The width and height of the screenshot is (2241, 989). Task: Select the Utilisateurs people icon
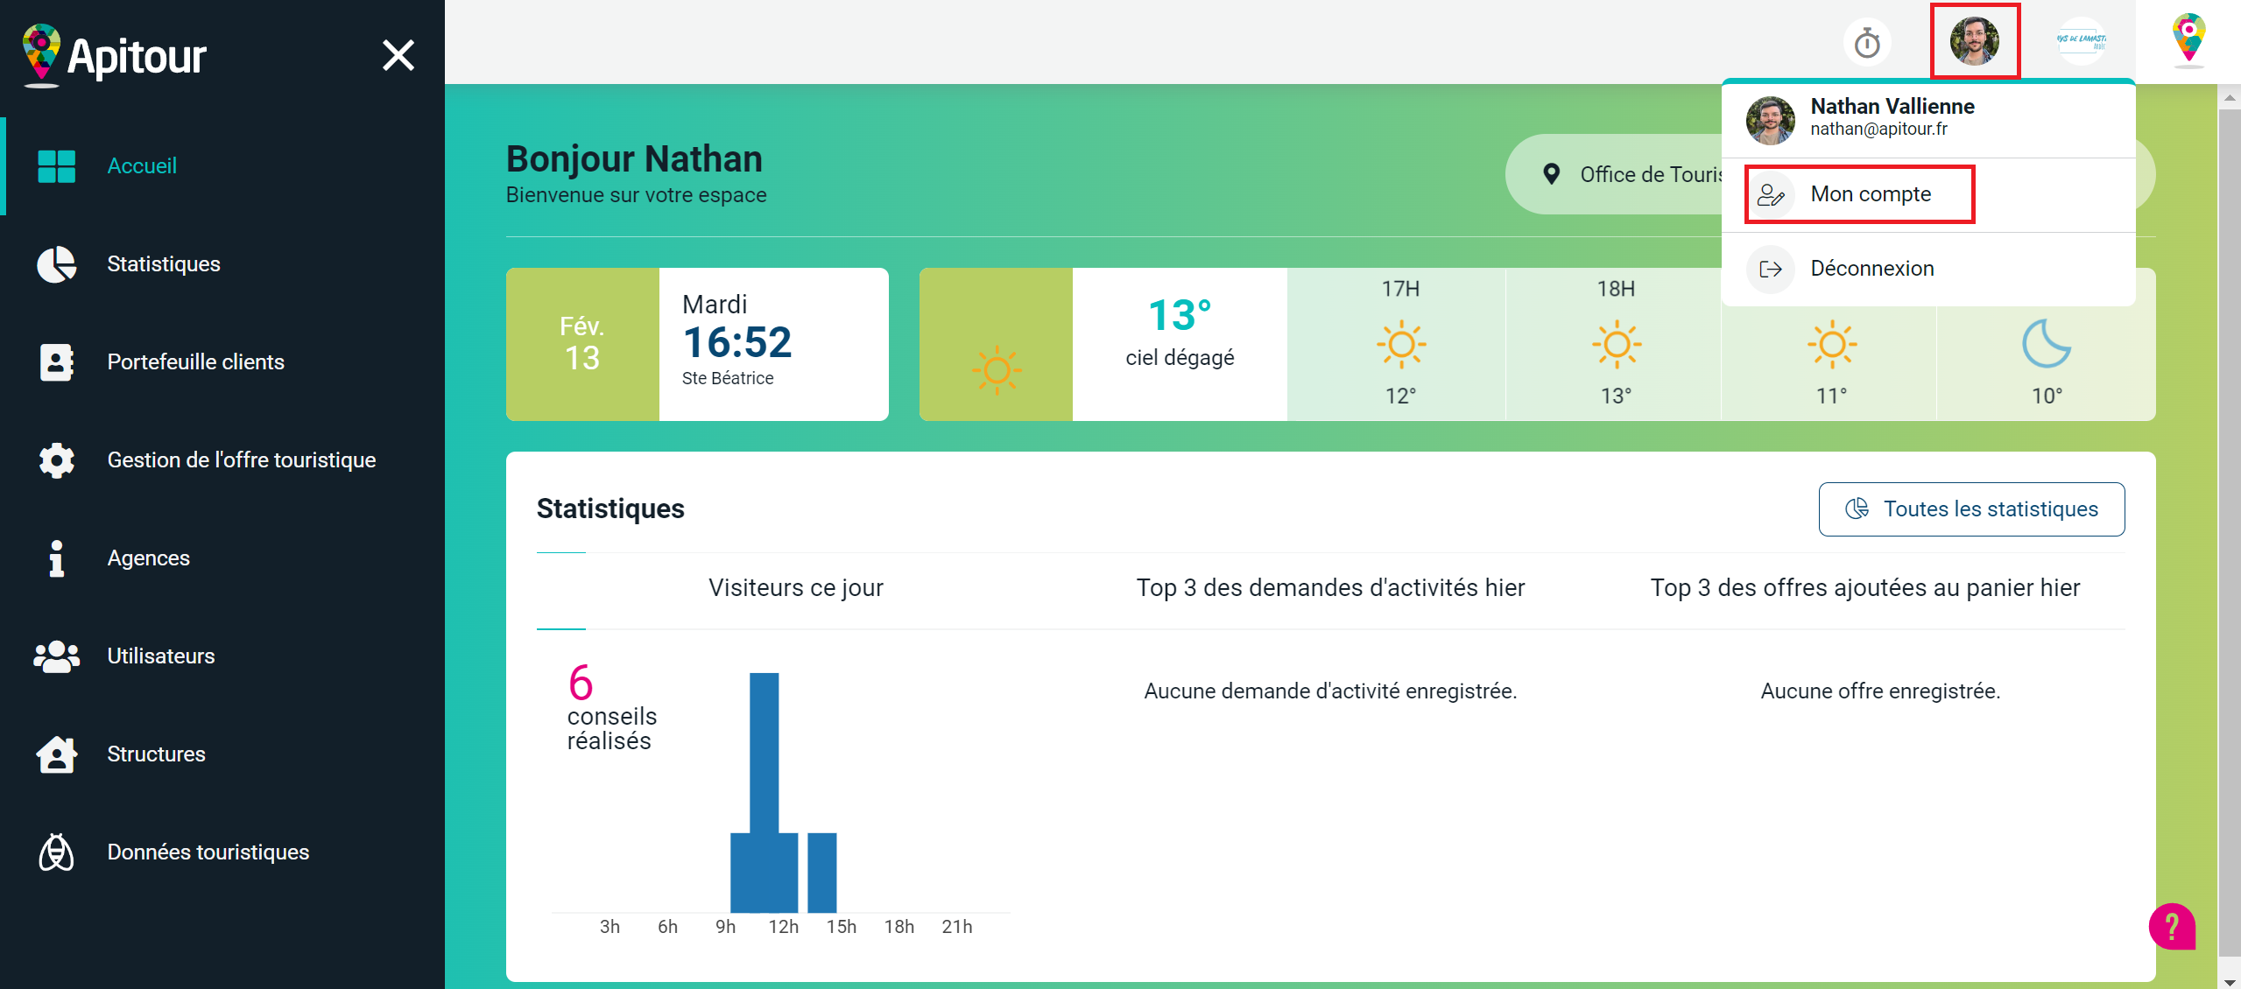click(55, 656)
